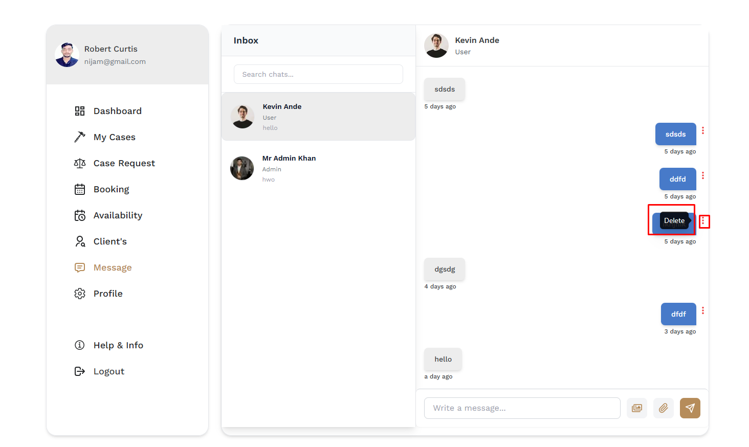
Task: Open options dots beside sdsds sent message
Action: coord(703,130)
